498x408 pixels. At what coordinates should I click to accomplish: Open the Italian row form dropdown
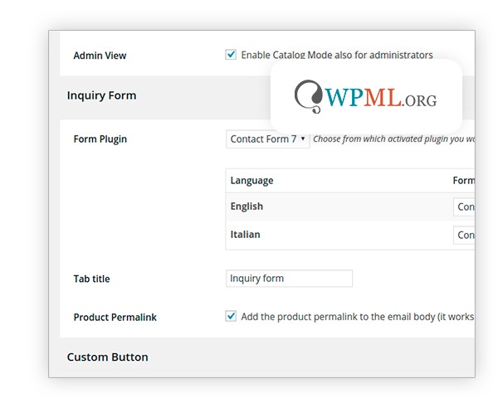click(464, 235)
